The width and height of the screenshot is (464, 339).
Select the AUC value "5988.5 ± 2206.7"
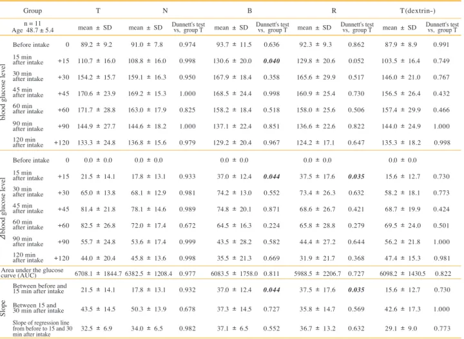click(318, 274)
